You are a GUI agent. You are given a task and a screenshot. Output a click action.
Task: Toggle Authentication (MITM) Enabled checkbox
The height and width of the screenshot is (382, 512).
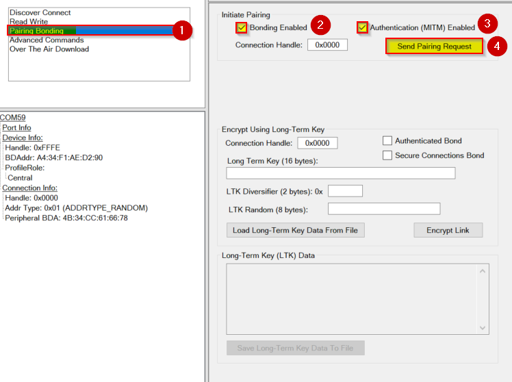tap(362, 28)
